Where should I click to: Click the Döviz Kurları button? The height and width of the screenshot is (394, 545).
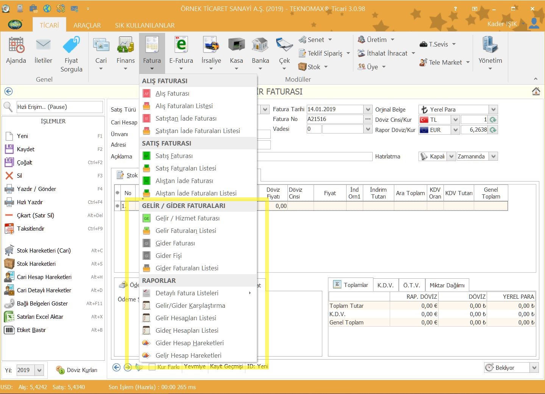click(x=77, y=370)
